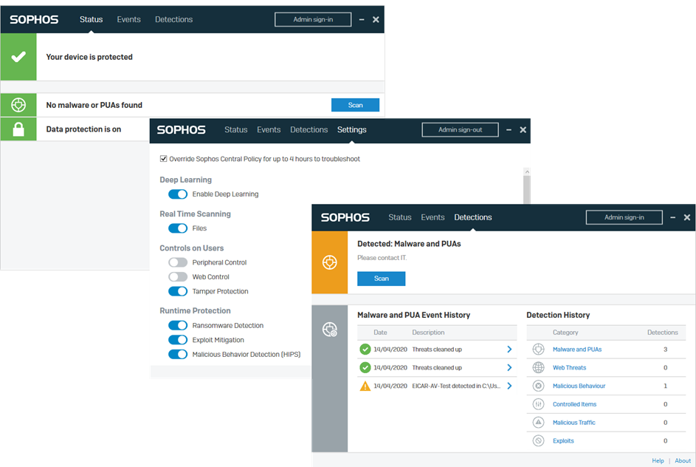Switch off the Ransomware Detection toggle
Screen dimensions: 696x467
(x=178, y=325)
